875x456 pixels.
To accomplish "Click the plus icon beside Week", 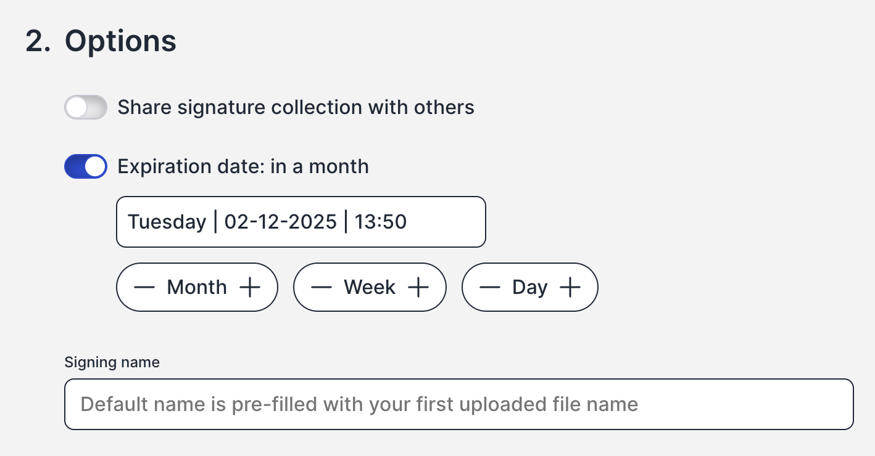I will 418,288.
